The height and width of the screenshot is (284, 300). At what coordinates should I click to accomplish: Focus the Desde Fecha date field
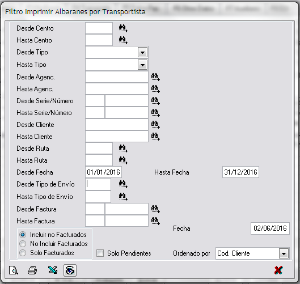click(x=103, y=172)
